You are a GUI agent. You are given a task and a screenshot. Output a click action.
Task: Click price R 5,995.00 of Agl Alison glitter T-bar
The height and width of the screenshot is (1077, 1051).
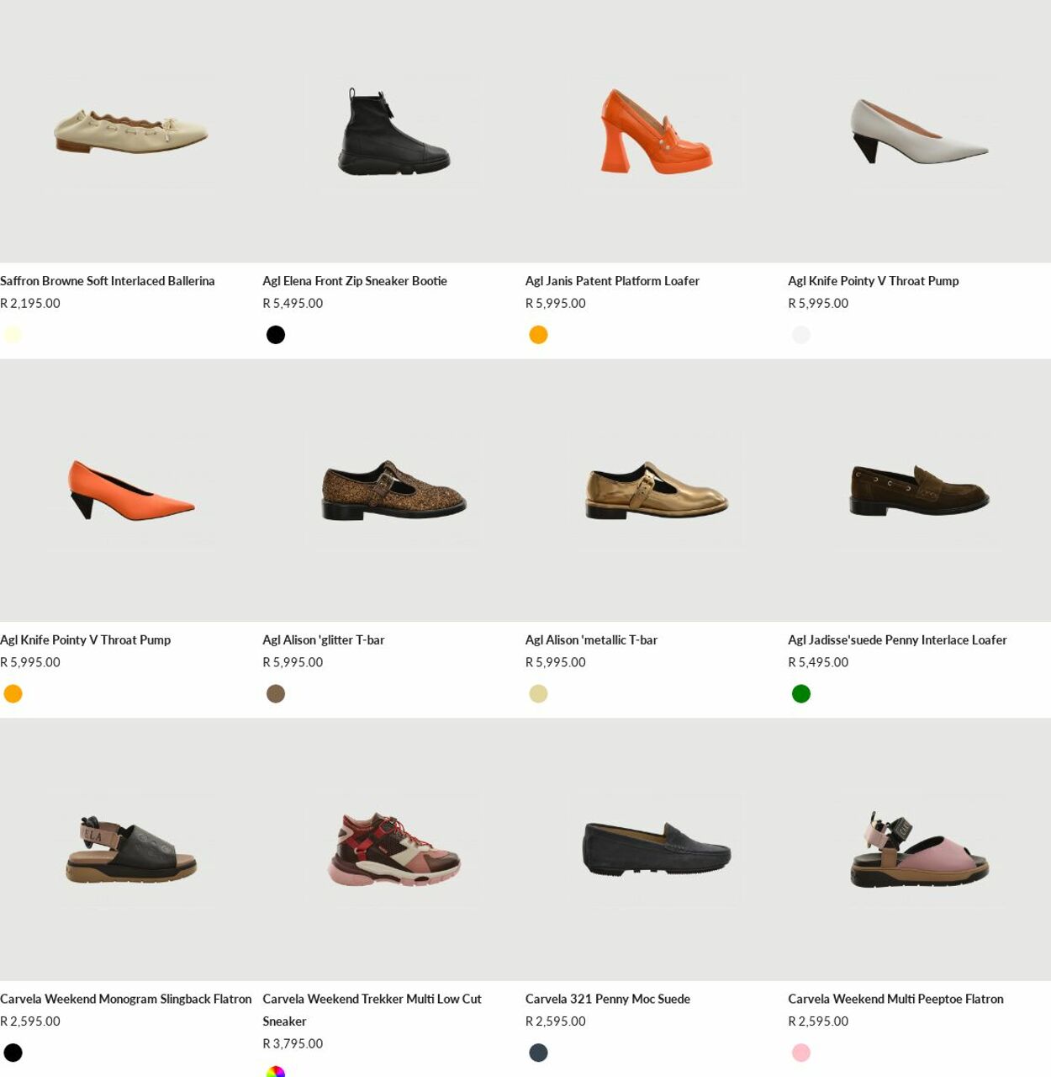click(x=293, y=663)
